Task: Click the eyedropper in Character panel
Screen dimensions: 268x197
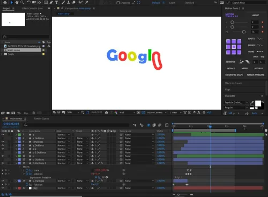Action: coord(252,103)
